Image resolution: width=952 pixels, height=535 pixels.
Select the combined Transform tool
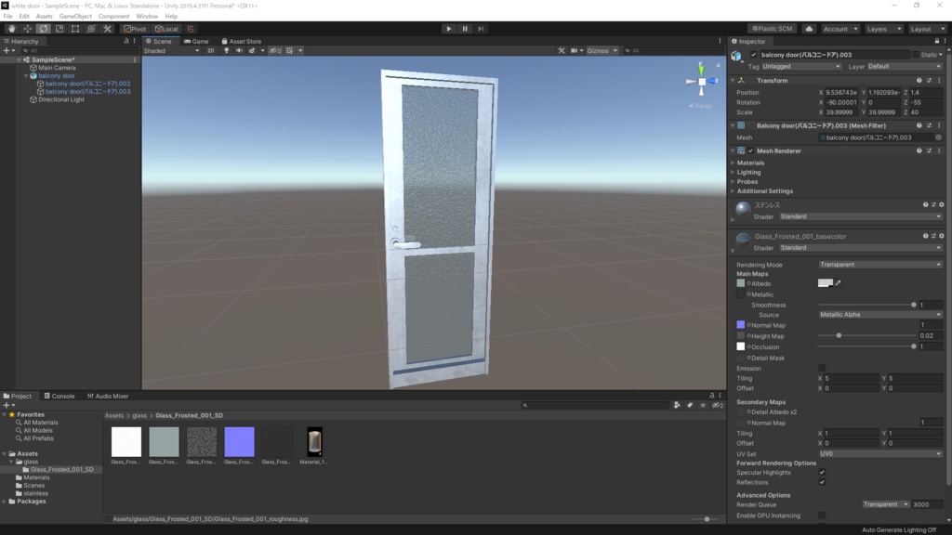point(91,29)
